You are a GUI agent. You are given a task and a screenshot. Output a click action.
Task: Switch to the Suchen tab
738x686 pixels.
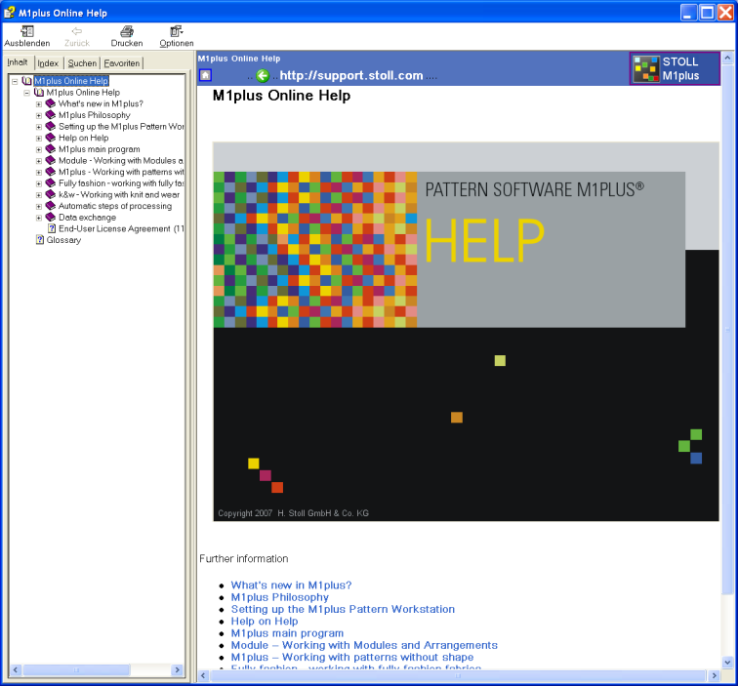pyautogui.click(x=82, y=63)
